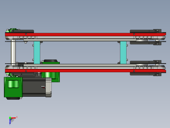
Task: Click the green Y axis dot of triad
Action: (10, 118)
